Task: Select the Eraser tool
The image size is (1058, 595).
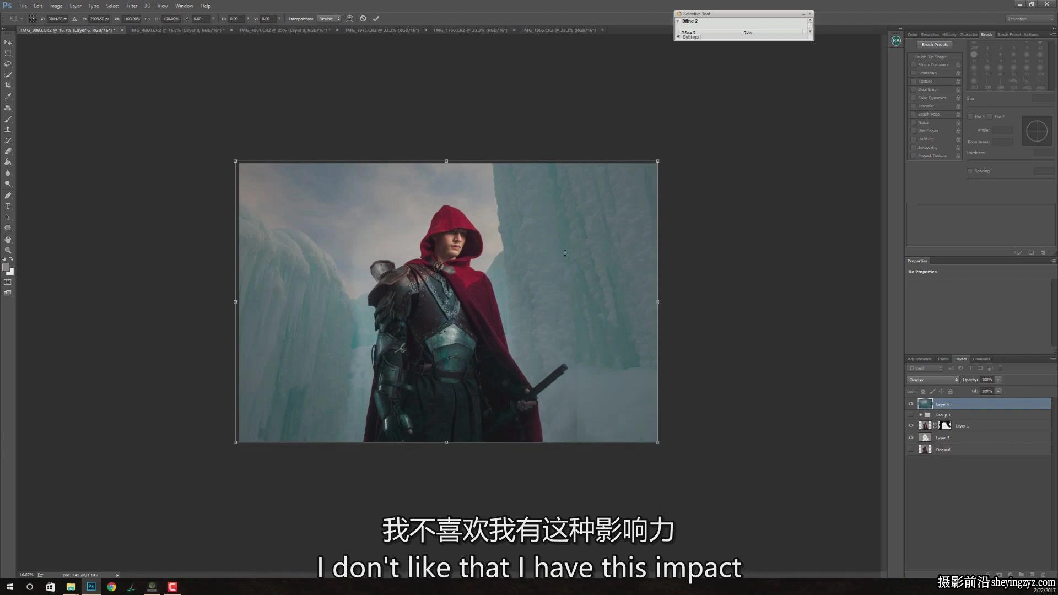Action: pos(8,151)
